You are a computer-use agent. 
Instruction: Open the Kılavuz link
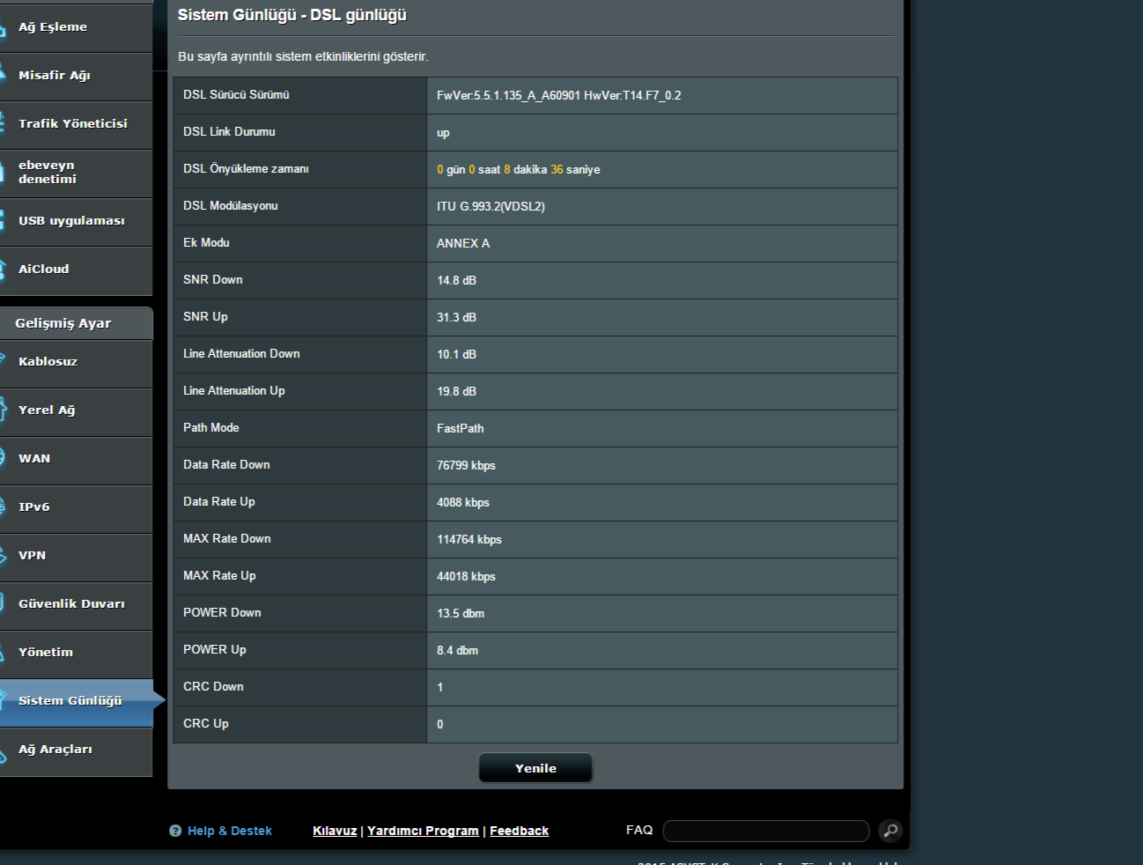pos(335,831)
